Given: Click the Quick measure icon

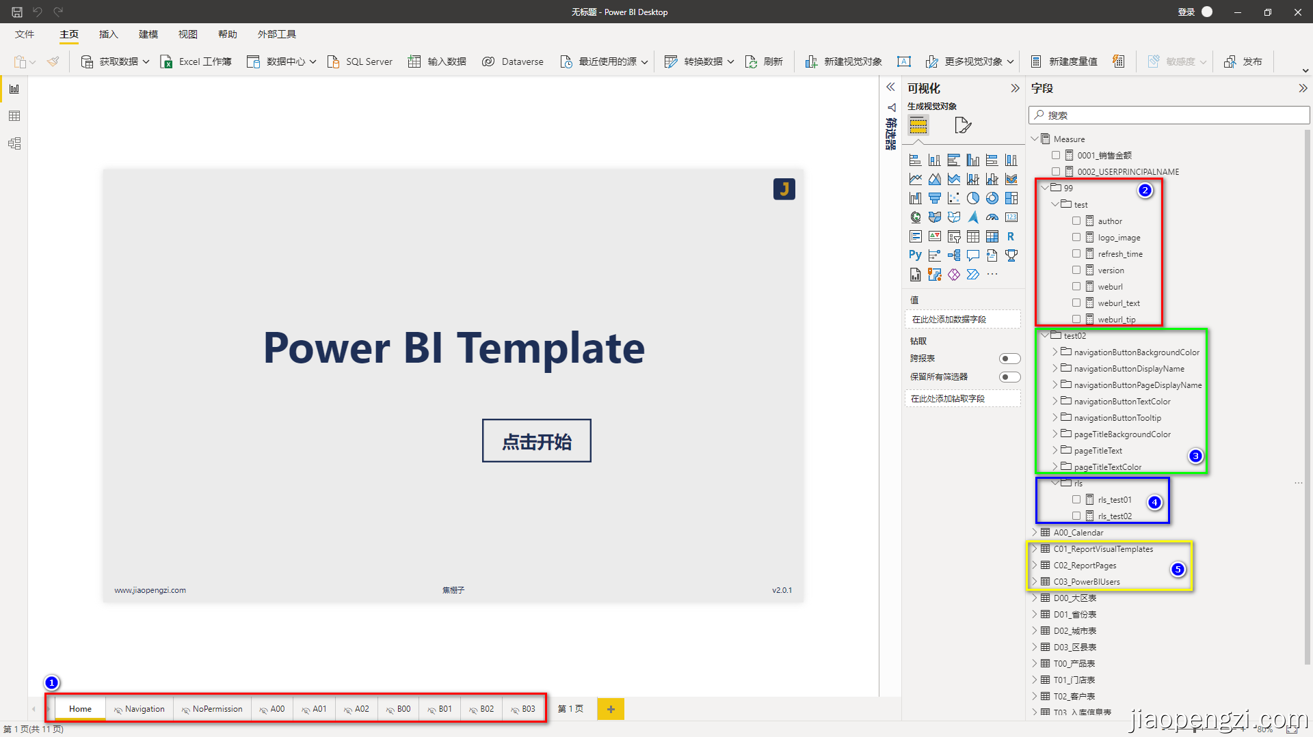Looking at the screenshot, I should [x=1119, y=61].
